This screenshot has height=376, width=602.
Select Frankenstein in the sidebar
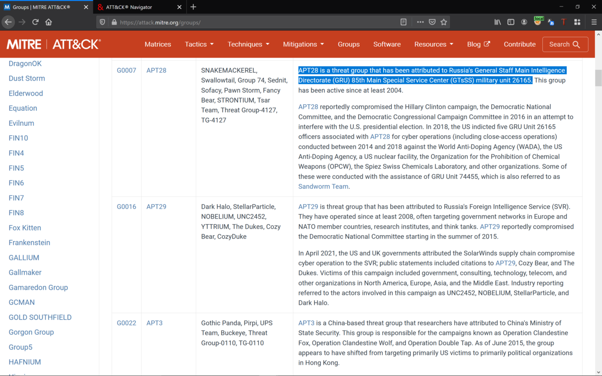pyautogui.click(x=29, y=243)
